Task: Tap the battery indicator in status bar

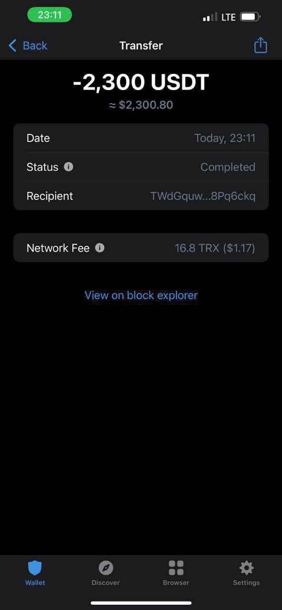Action: pyautogui.click(x=250, y=17)
